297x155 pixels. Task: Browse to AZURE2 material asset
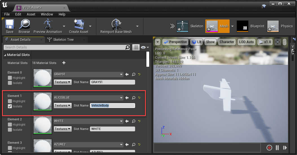click(133, 144)
